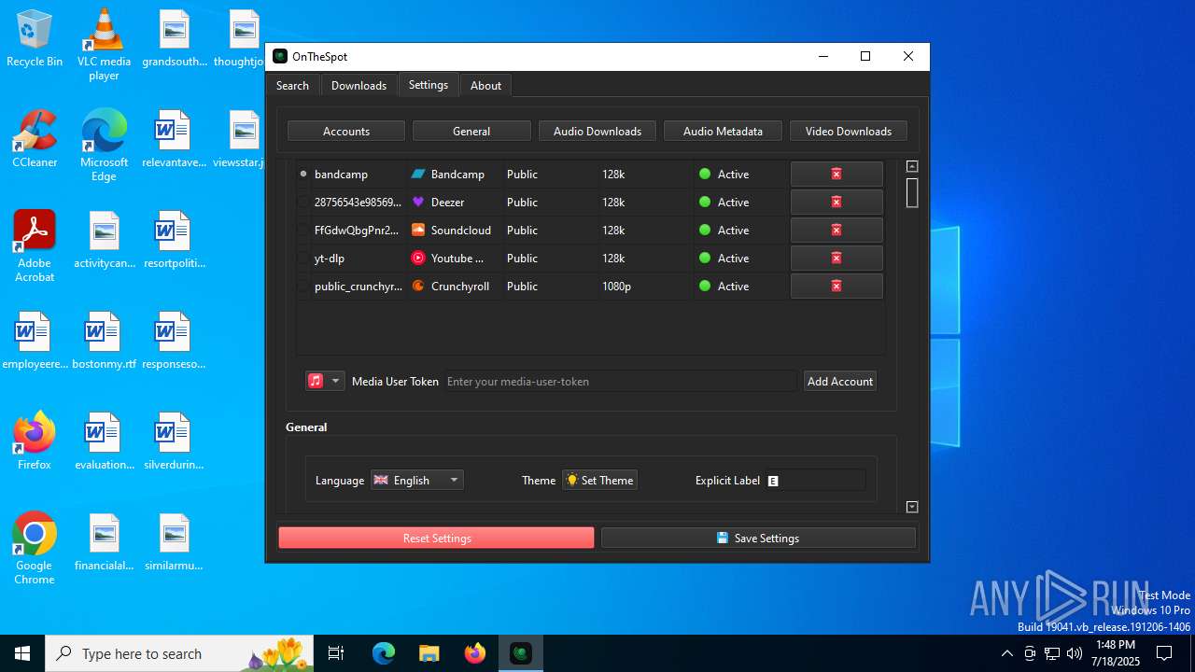Jump to Audio Downloads settings
The width and height of the screenshot is (1195, 672).
tap(597, 131)
